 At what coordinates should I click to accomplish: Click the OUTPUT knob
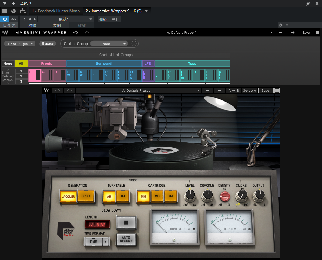pos(259,196)
